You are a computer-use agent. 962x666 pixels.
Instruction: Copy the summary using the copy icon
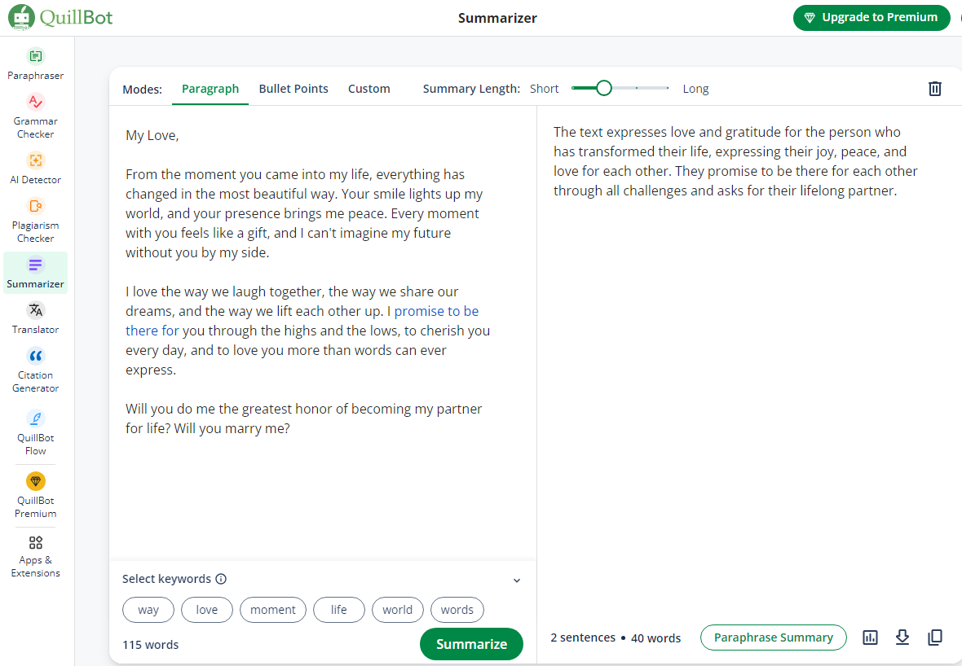coord(935,638)
